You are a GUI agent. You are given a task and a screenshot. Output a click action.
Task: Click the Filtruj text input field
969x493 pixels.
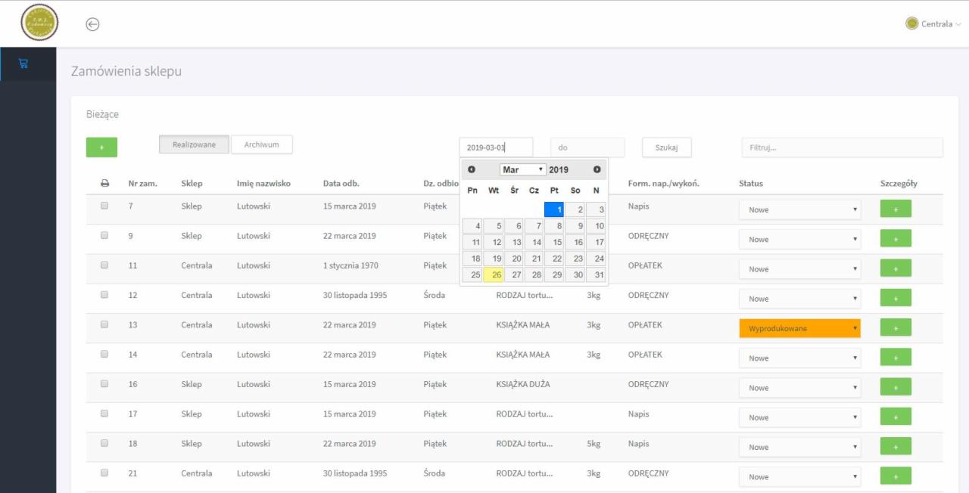pos(842,147)
